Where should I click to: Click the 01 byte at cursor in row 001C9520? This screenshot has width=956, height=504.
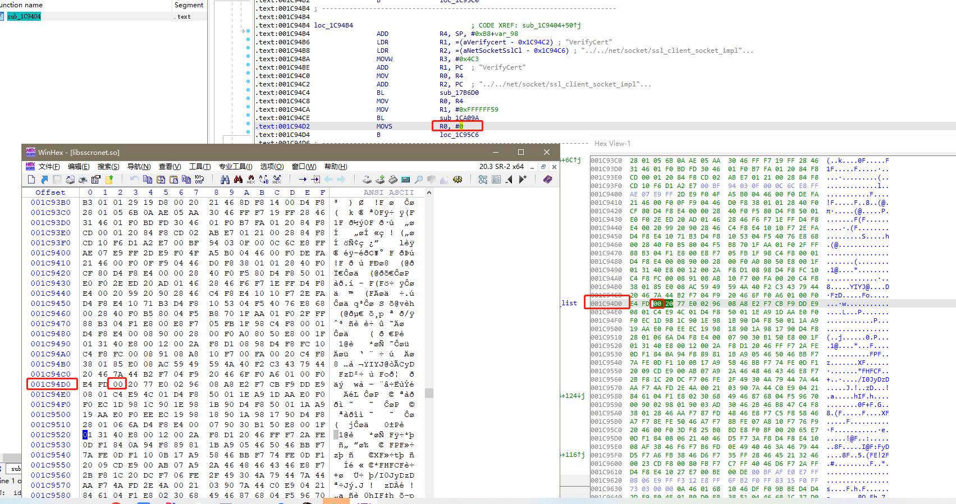coord(87,435)
